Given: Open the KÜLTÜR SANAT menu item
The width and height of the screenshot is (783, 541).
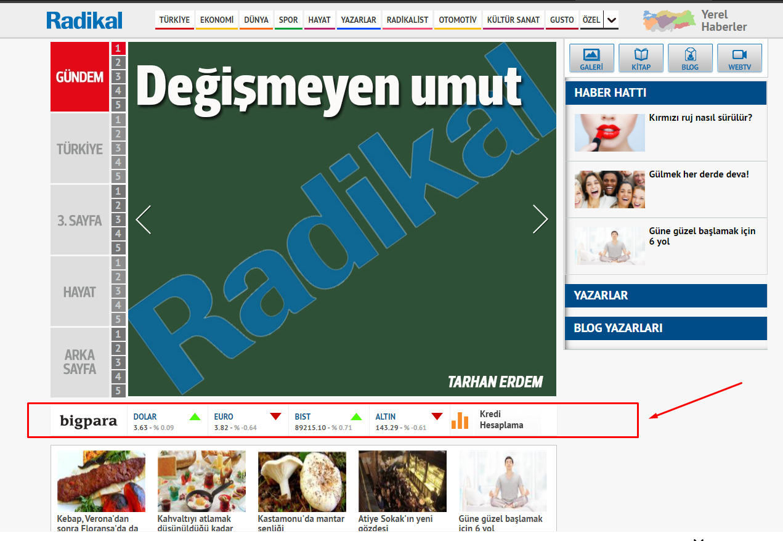Looking at the screenshot, I should point(513,20).
